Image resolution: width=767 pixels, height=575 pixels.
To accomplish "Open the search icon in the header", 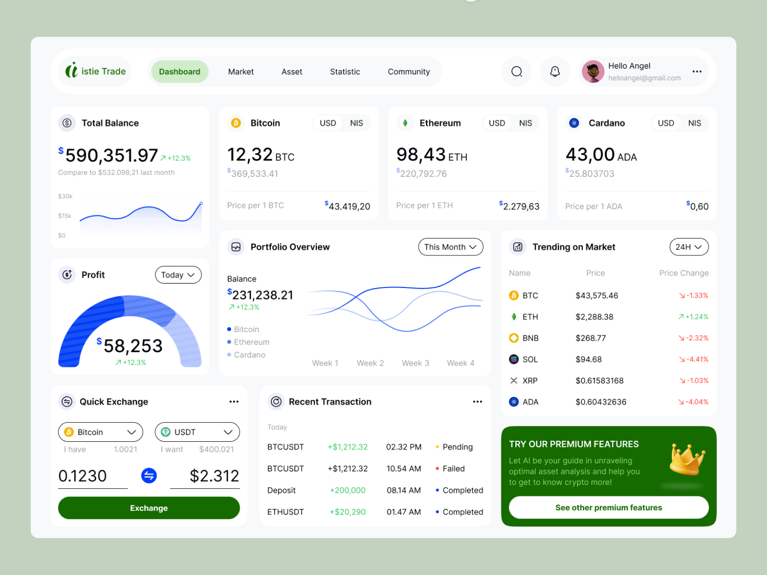I will 516,71.
